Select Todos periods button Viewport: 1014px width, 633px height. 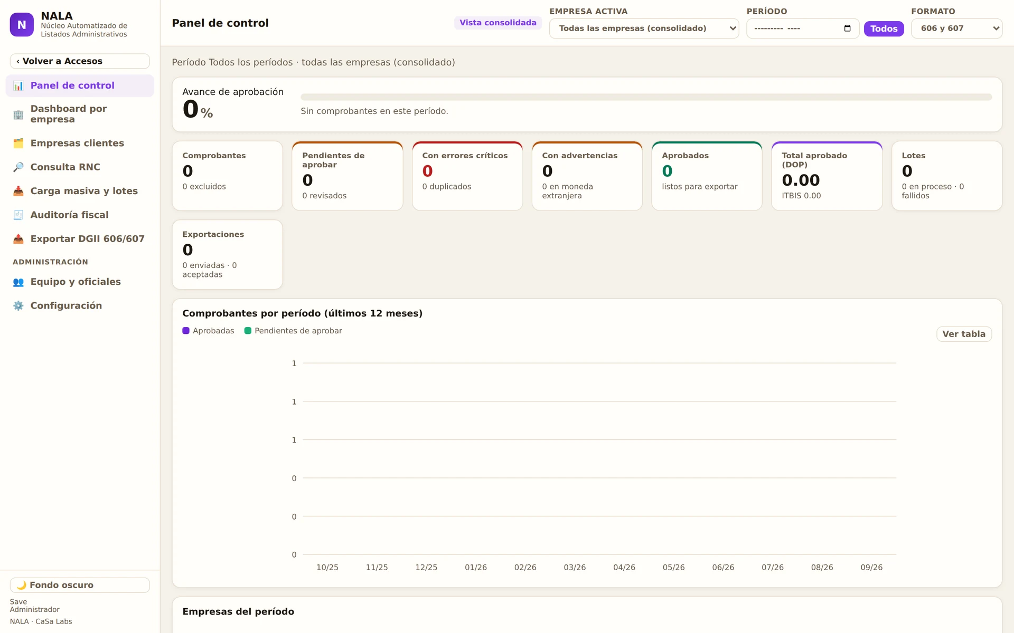[884, 28]
